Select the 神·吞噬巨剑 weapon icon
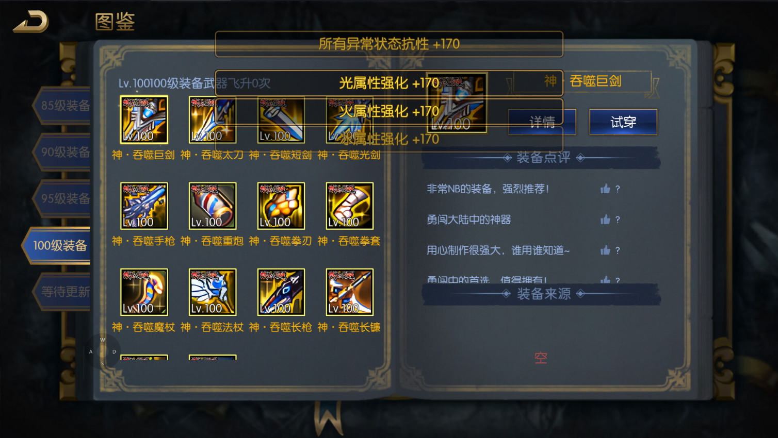This screenshot has height=438, width=778. [x=144, y=120]
